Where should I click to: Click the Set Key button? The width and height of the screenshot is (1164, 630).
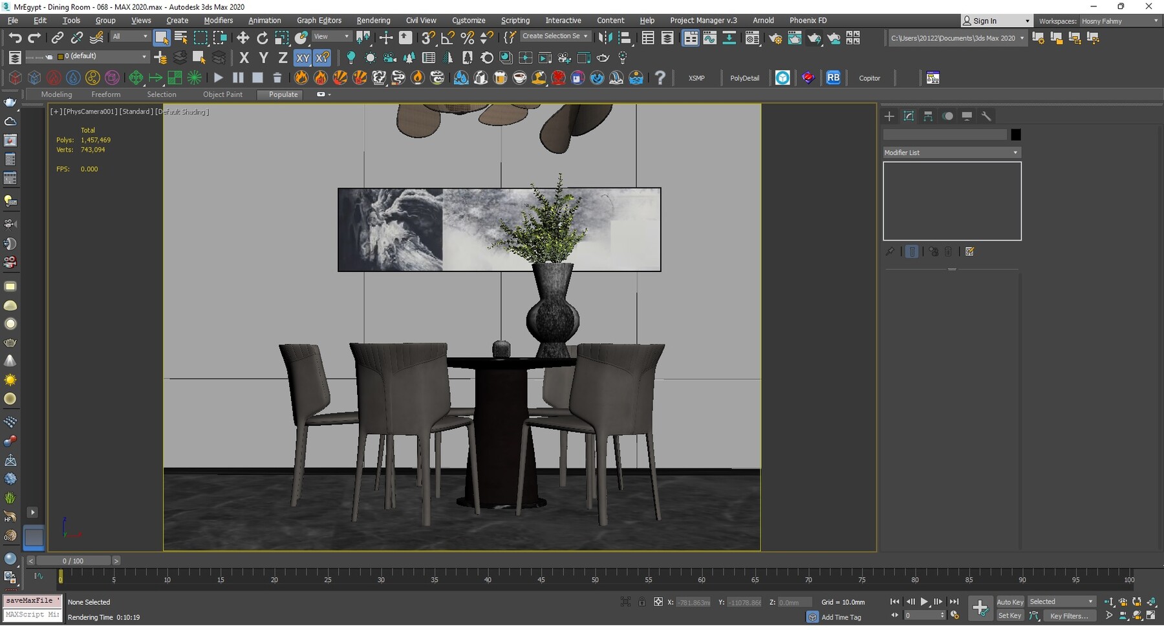pyautogui.click(x=1010, y=615)
